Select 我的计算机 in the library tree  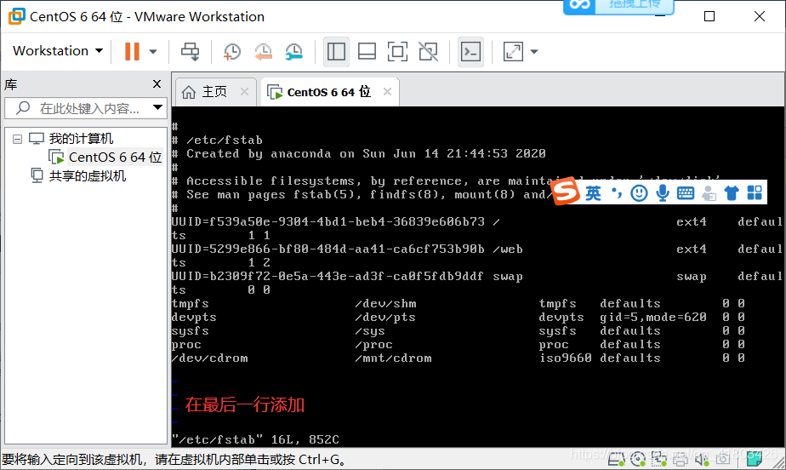[81, 139]
